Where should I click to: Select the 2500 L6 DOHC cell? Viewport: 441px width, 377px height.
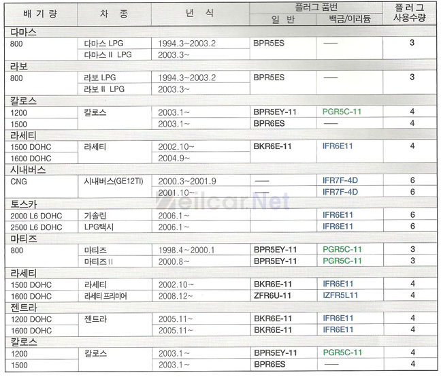(36, 227)
